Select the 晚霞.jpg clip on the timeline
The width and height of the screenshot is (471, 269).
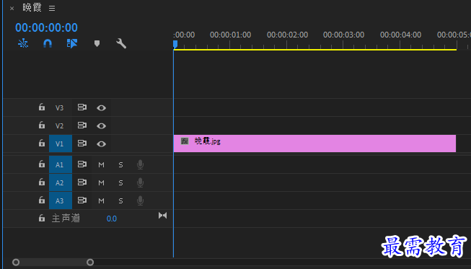[x=314, y=144]
